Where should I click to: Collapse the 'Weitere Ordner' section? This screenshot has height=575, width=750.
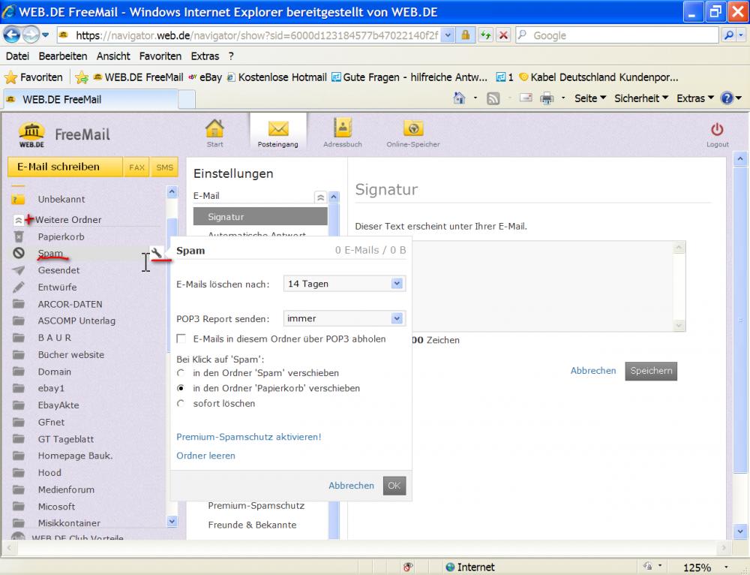(x=19, y=220)
